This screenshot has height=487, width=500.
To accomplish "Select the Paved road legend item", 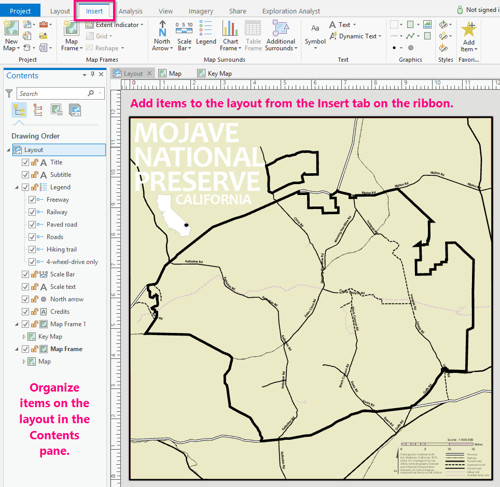I will pos(62,225).
